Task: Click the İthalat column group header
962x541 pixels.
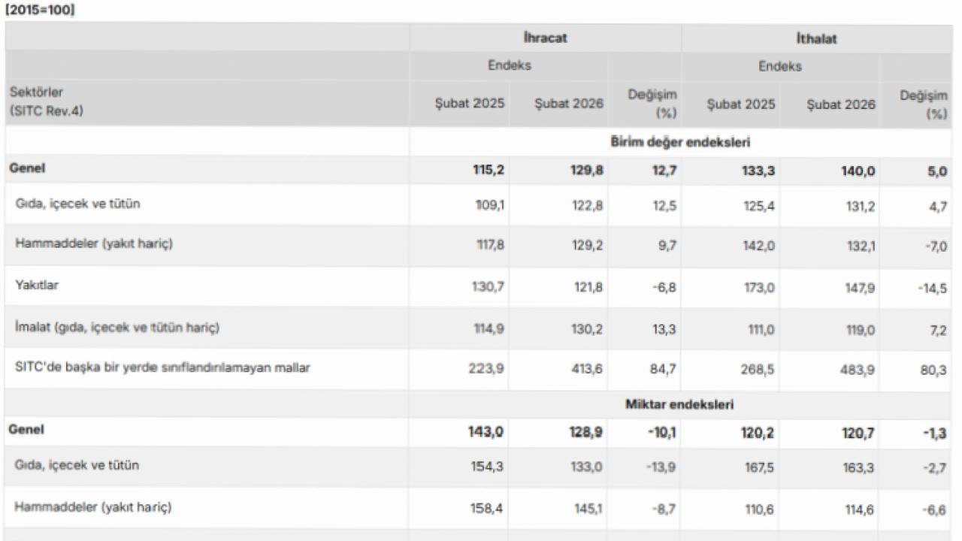Action: (816, 38)
